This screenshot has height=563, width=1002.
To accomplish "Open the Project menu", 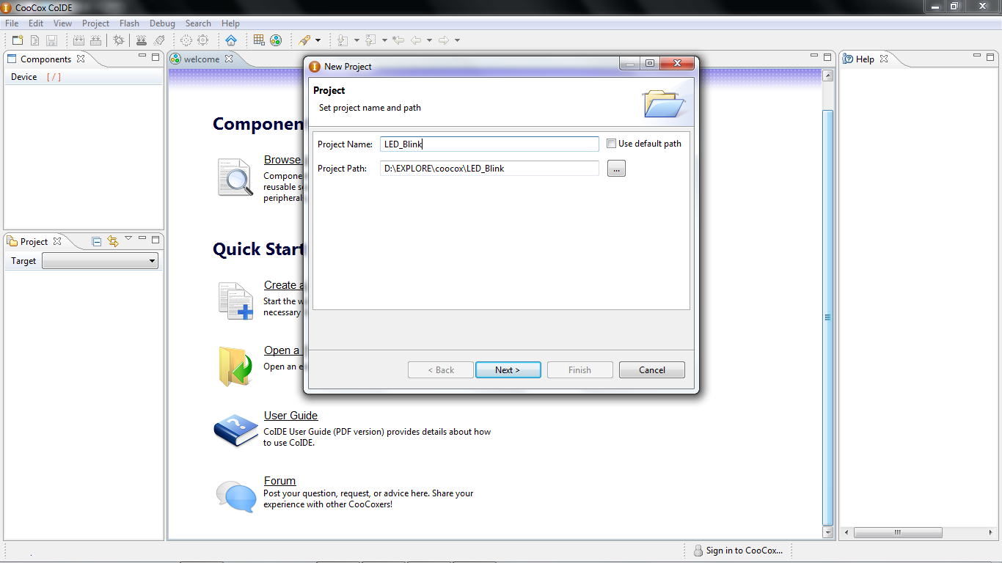I will click(x=95, y=23).
